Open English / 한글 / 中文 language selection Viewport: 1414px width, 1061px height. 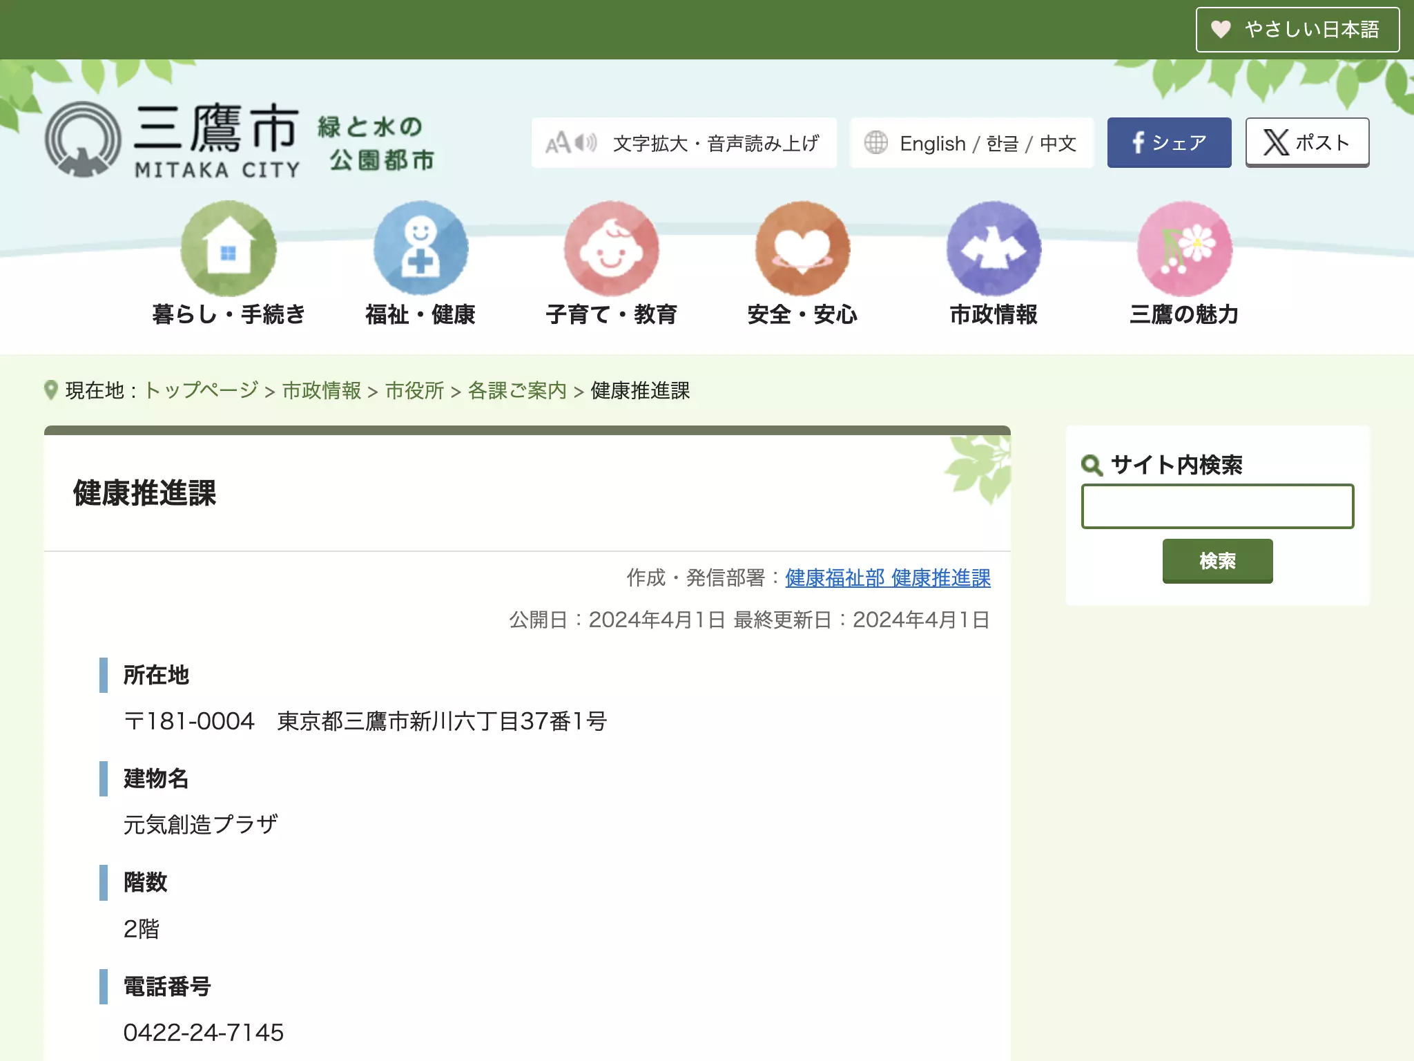[971, 143]
